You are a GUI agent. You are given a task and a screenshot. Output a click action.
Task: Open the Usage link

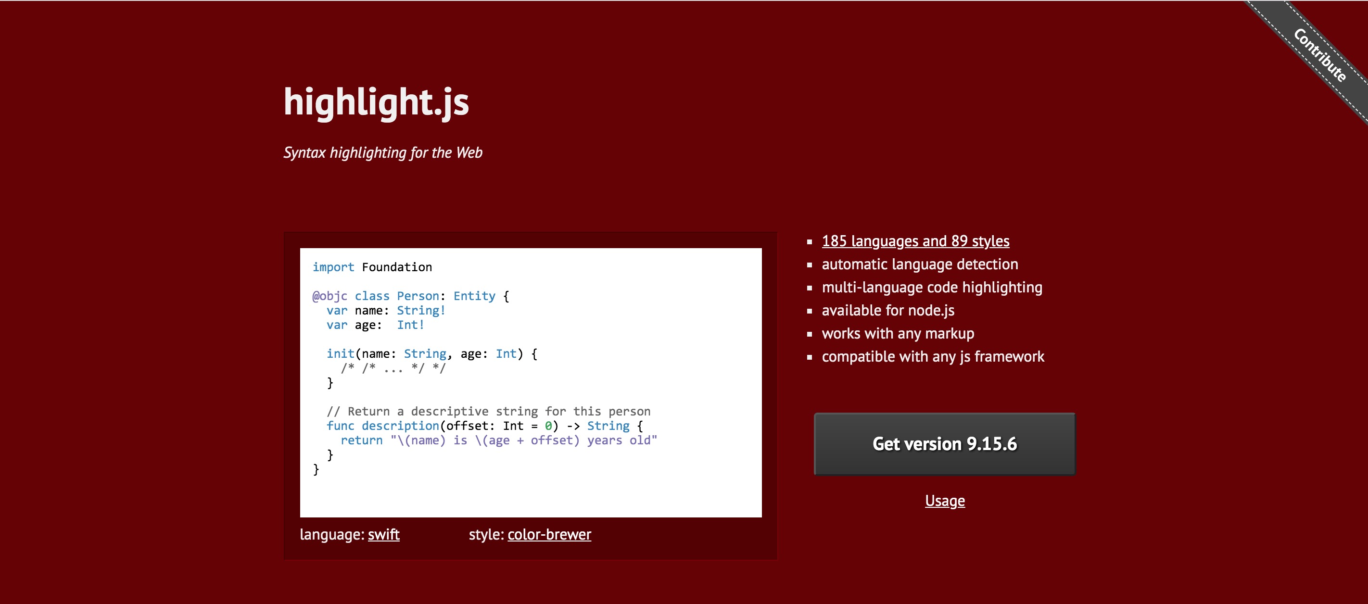pyautogui.click(x=944, y=501)
